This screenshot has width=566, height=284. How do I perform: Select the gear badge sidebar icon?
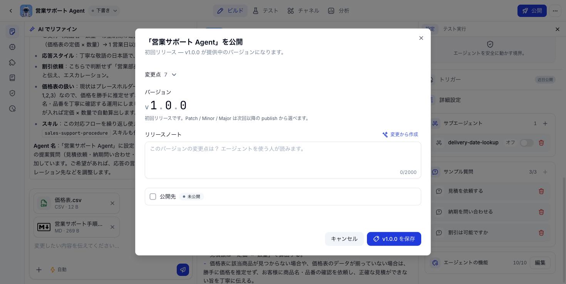[12, 47]
